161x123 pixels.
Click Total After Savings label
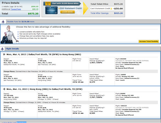99,13
